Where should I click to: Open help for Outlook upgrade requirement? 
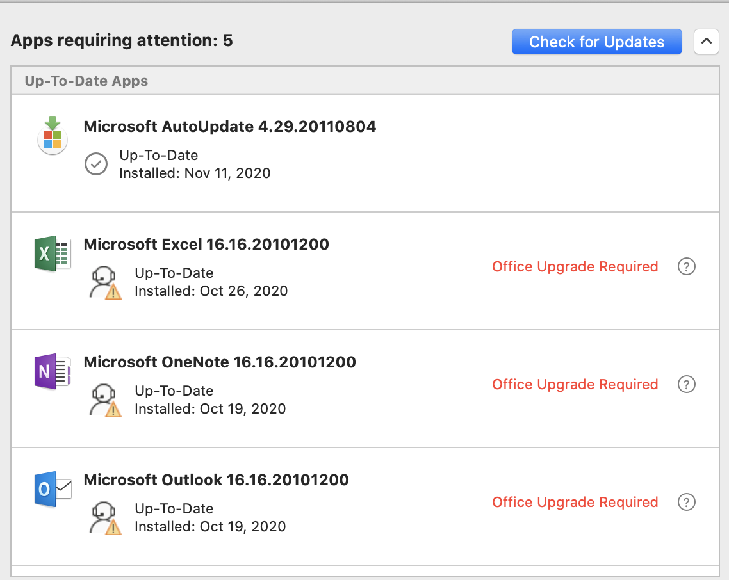click(x=686, y=502)
